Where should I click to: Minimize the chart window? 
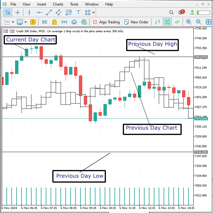coord(197,4)
